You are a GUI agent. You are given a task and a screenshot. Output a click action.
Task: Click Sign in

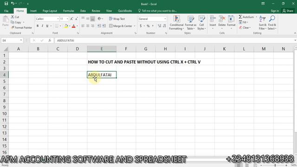275,11
